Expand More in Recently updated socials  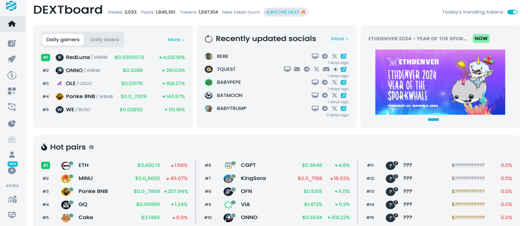pos(339,39)
